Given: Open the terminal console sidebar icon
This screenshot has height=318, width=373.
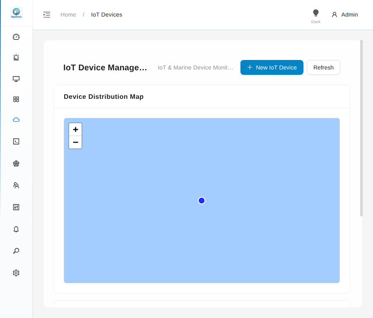Looking at the screenshot, I should [16, 141].
